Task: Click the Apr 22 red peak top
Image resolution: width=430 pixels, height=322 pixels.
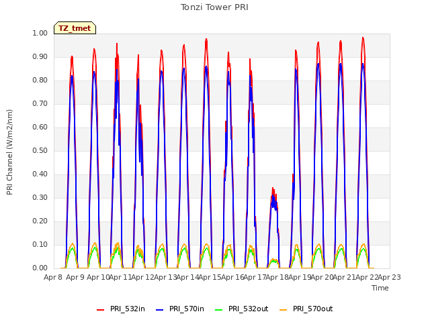Action: coord(363,38)
